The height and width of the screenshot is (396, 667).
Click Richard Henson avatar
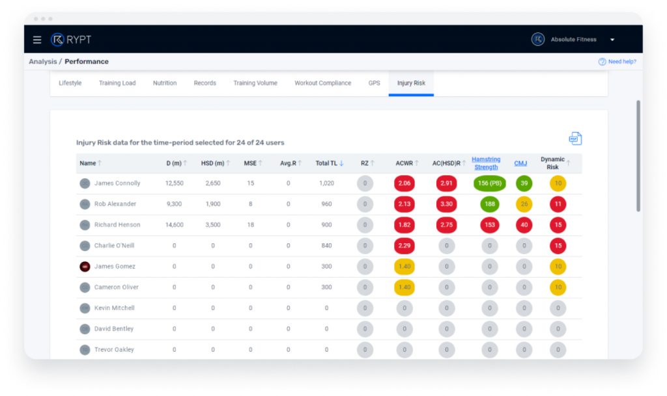(x=85, y=225)
